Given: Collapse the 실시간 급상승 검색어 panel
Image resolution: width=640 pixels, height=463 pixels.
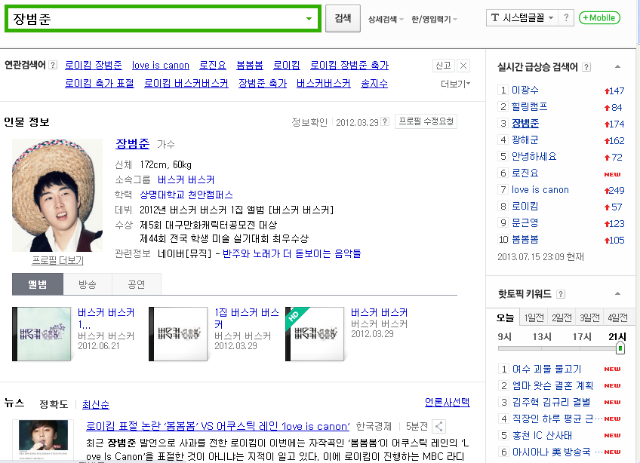Looking at the screenshot, I should pos(617,67).
